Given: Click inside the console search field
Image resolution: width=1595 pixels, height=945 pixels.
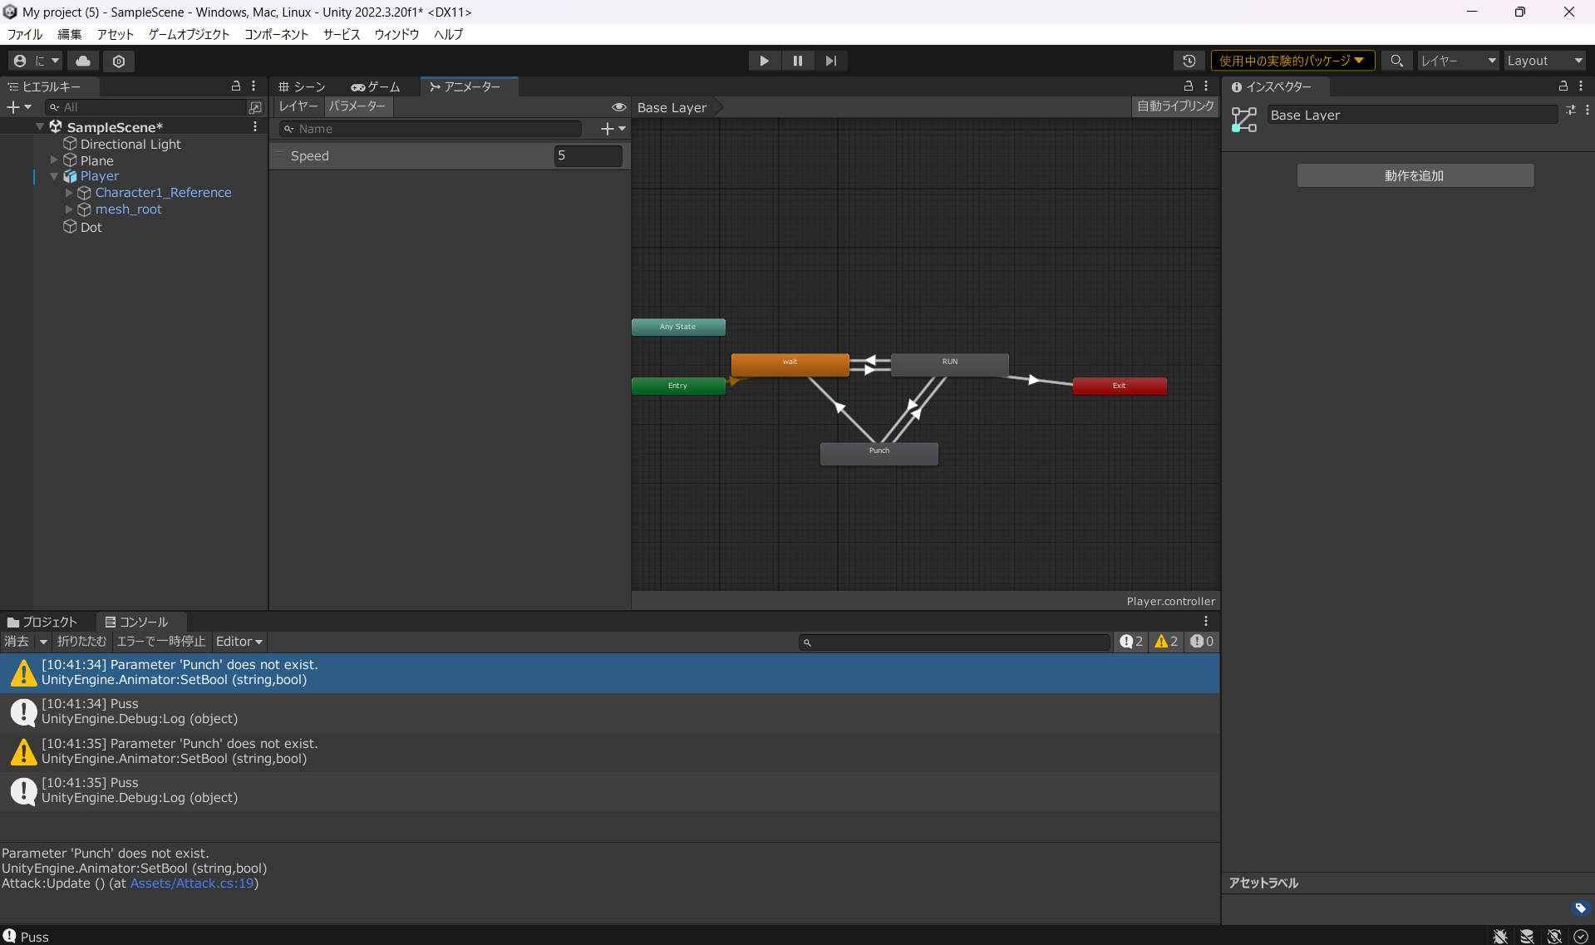Looking at the screenshot, I should click(954, 642).
